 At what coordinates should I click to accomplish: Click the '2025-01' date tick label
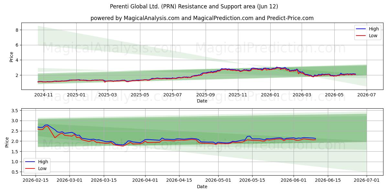[76, 95]
